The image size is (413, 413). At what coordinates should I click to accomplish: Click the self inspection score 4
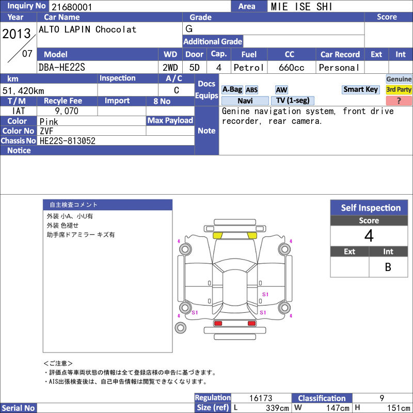coord(369,236)
